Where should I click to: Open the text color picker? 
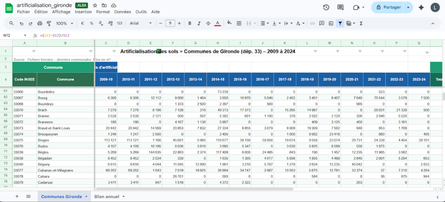[217, 23]
